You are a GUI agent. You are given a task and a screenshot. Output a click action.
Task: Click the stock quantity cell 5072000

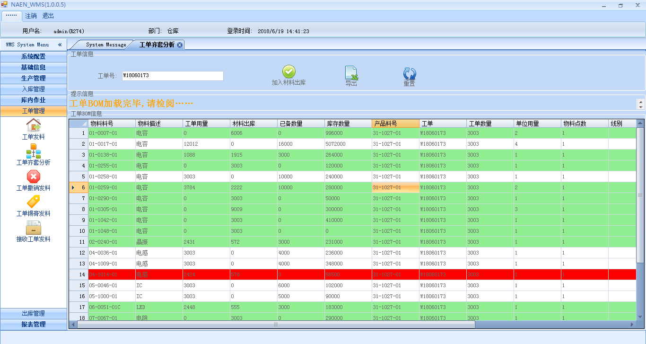[x=348, y=144]
